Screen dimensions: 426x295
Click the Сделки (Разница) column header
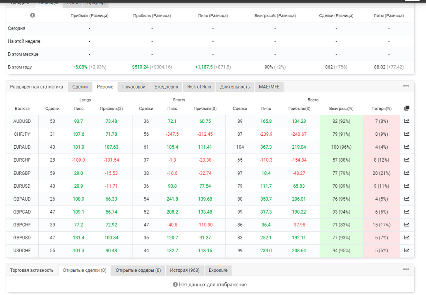point(336,16)
